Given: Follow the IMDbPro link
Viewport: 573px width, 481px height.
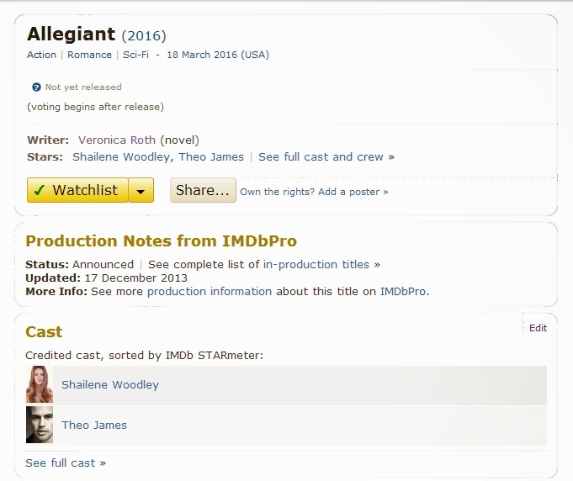Looking at the screenshot, I should 403,291.
